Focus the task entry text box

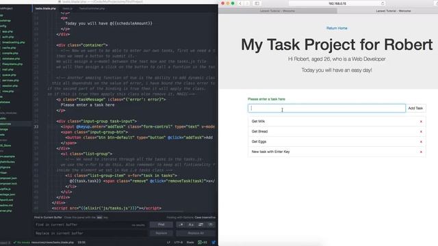pos(326,108)
